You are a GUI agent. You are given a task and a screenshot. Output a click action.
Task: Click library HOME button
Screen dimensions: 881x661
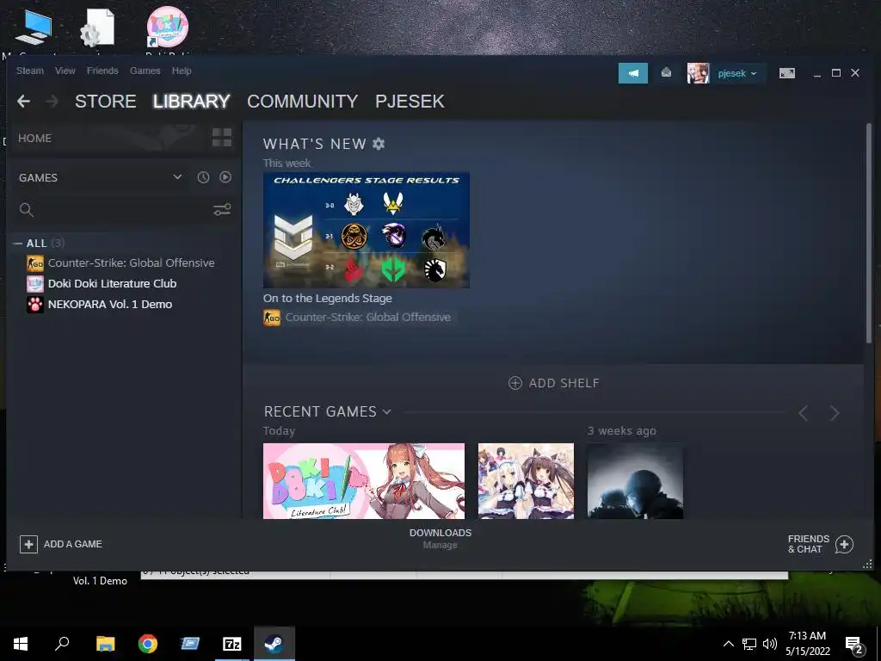coord(34,139)
